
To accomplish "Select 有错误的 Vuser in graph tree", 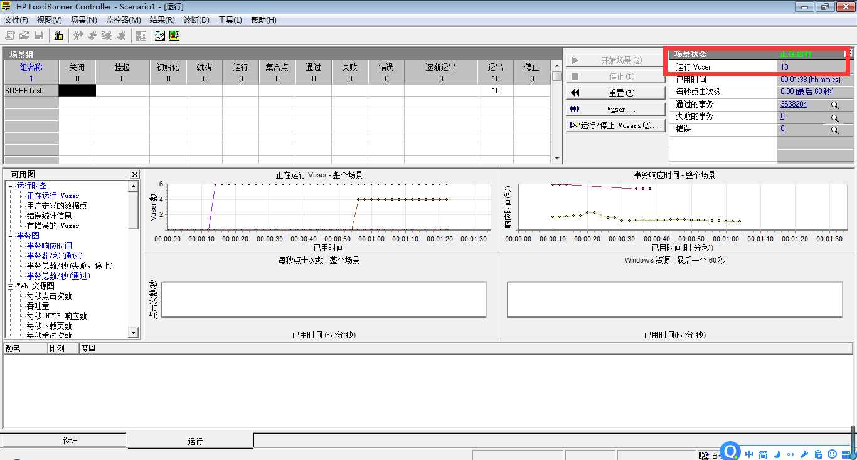I will pos(53,226).
